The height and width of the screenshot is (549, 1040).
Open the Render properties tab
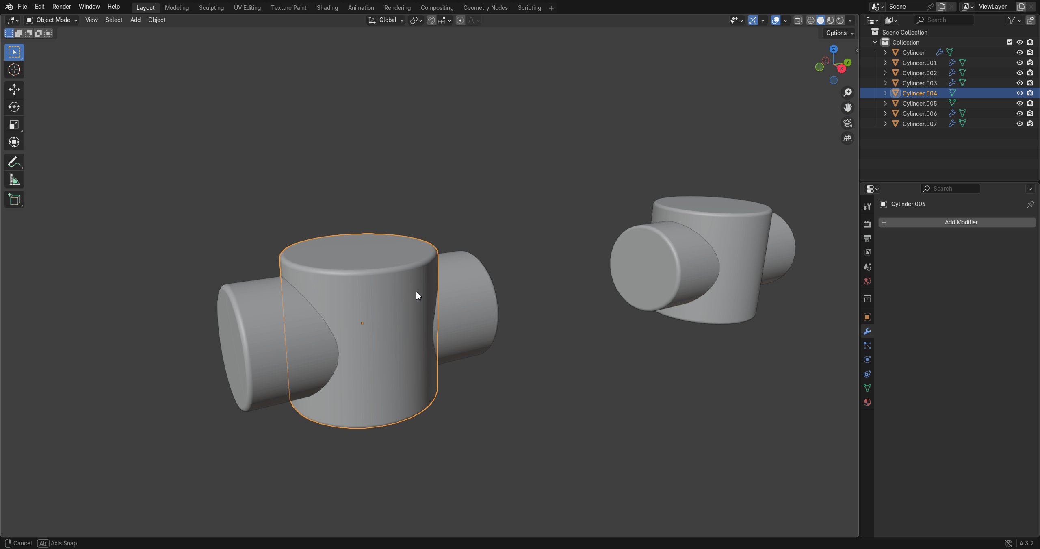point(867,224)
